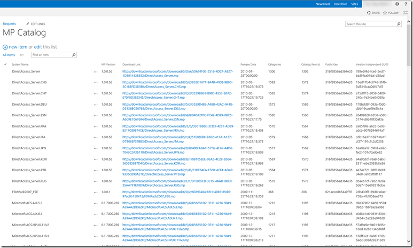Click the Find an item magnifier icon
Screen dimensions: 413x248
[74, 55]
